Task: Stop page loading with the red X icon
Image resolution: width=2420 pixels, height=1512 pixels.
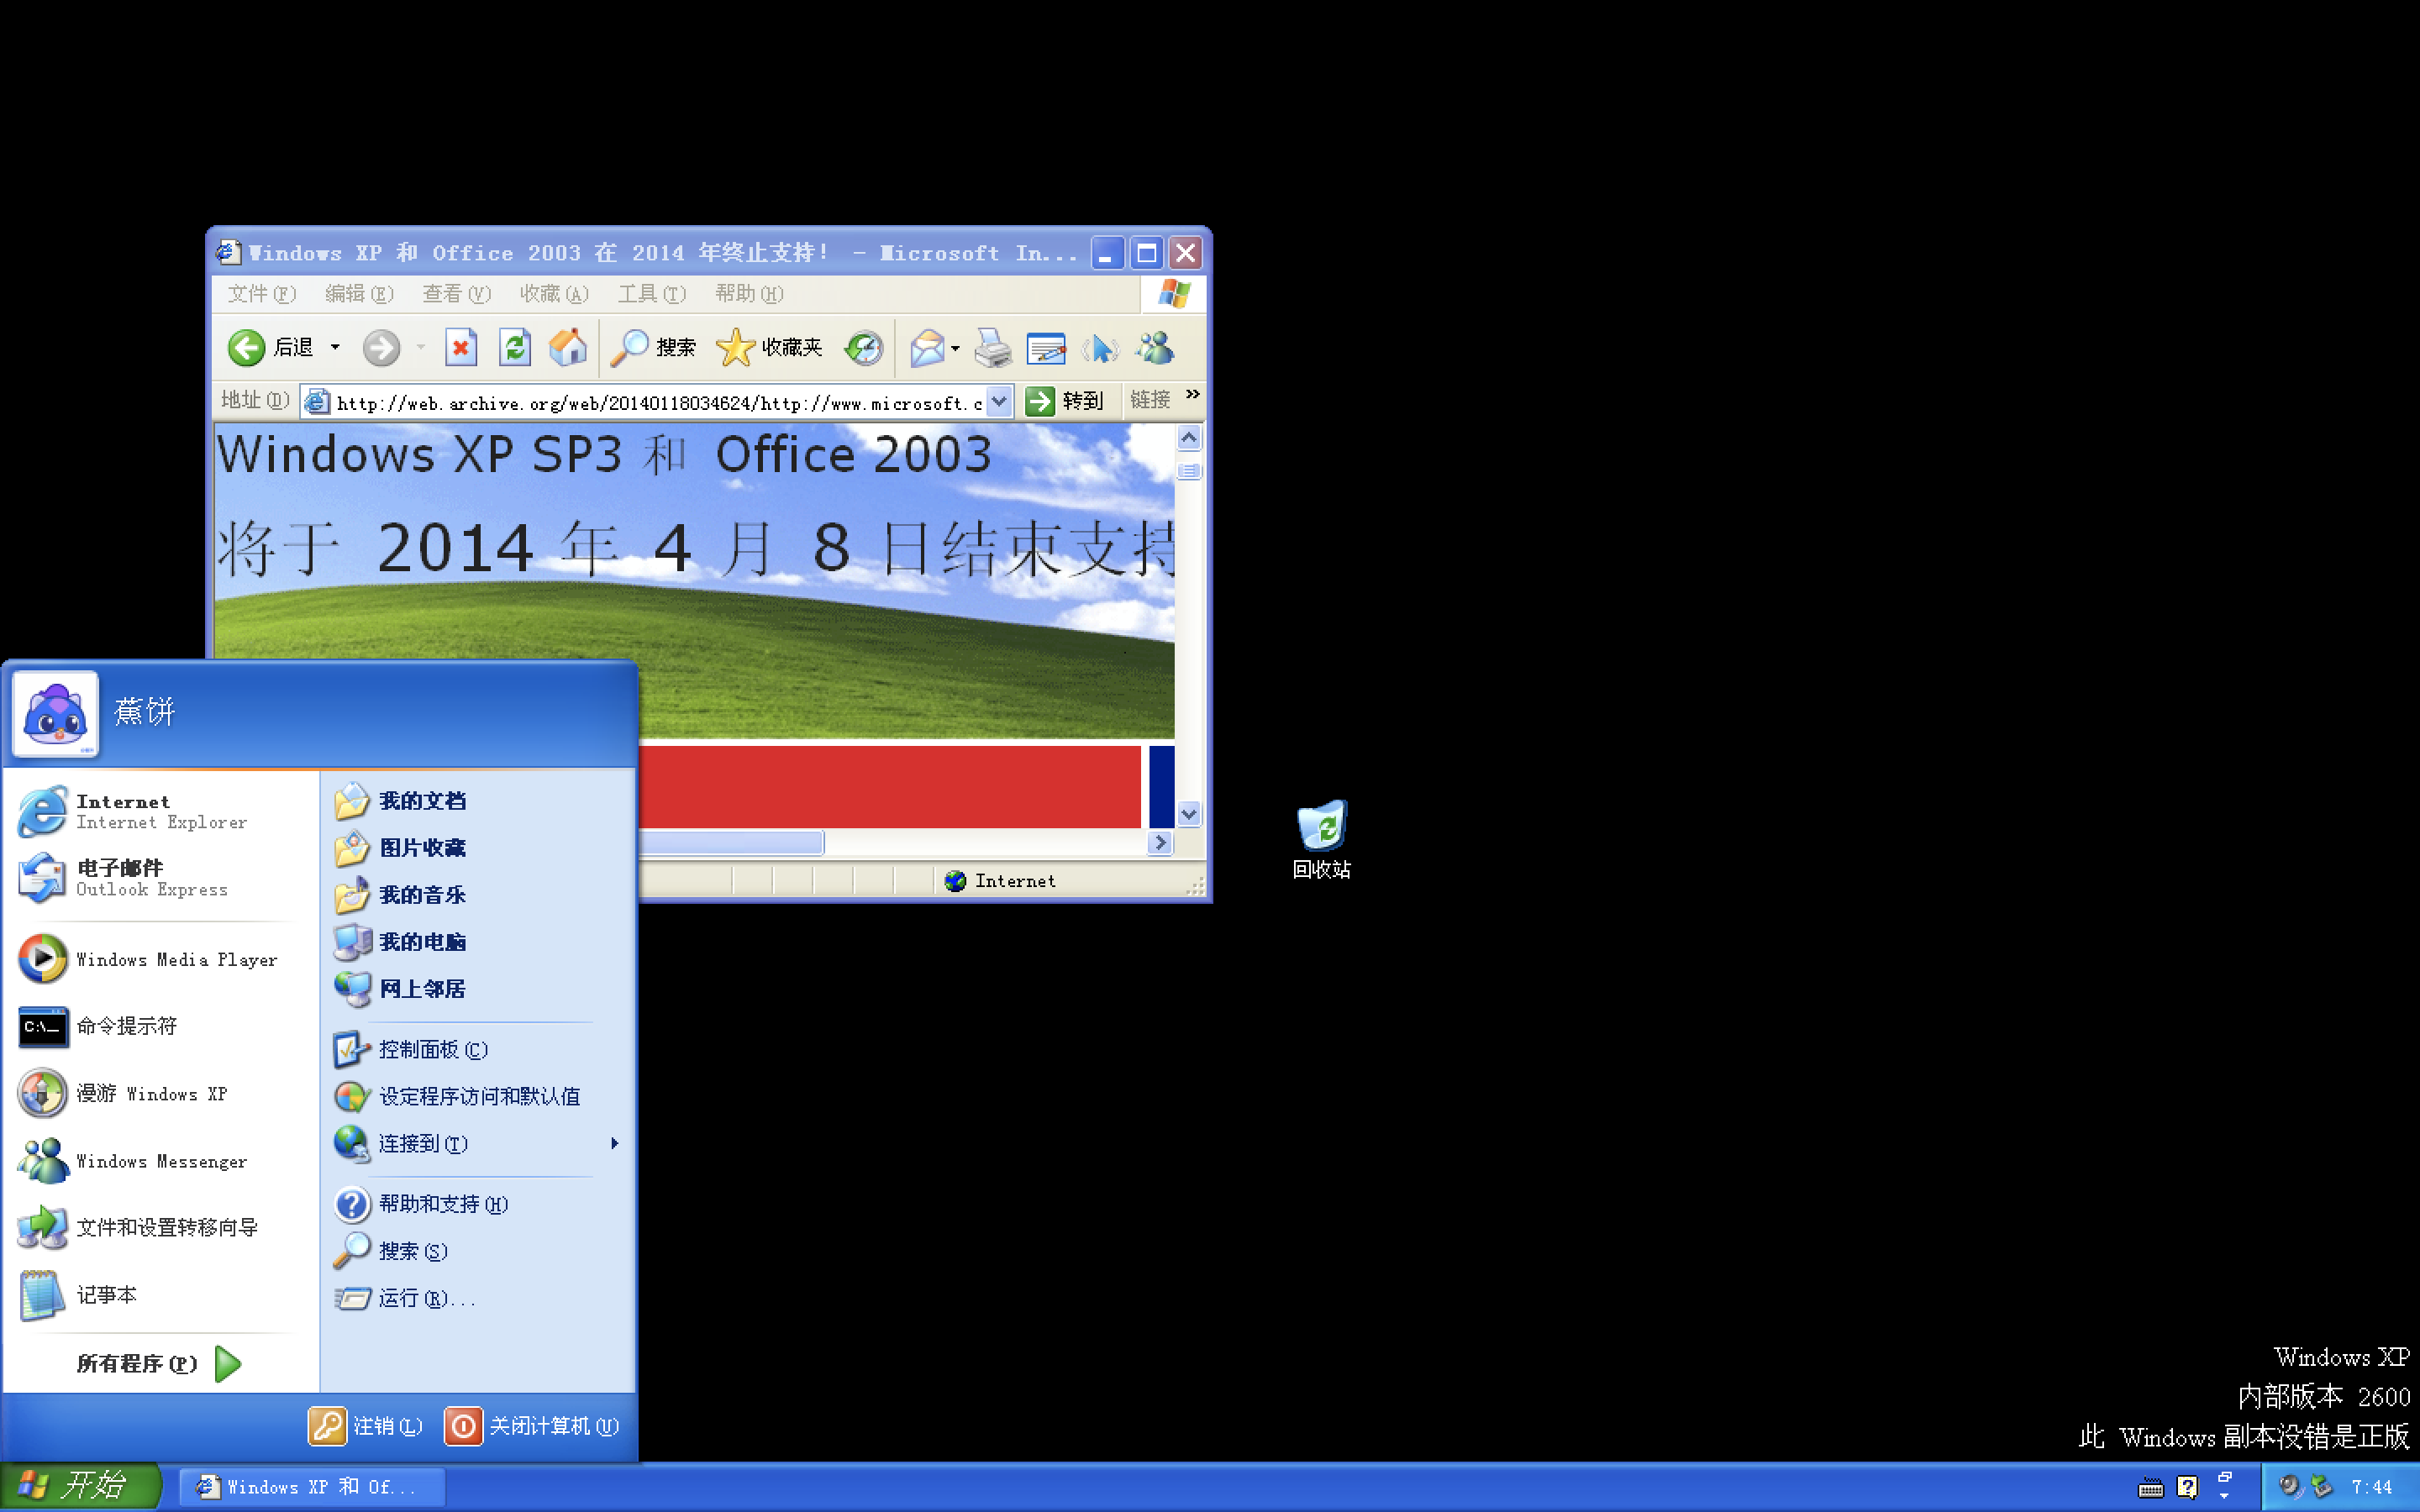Action: coord(460,347)
